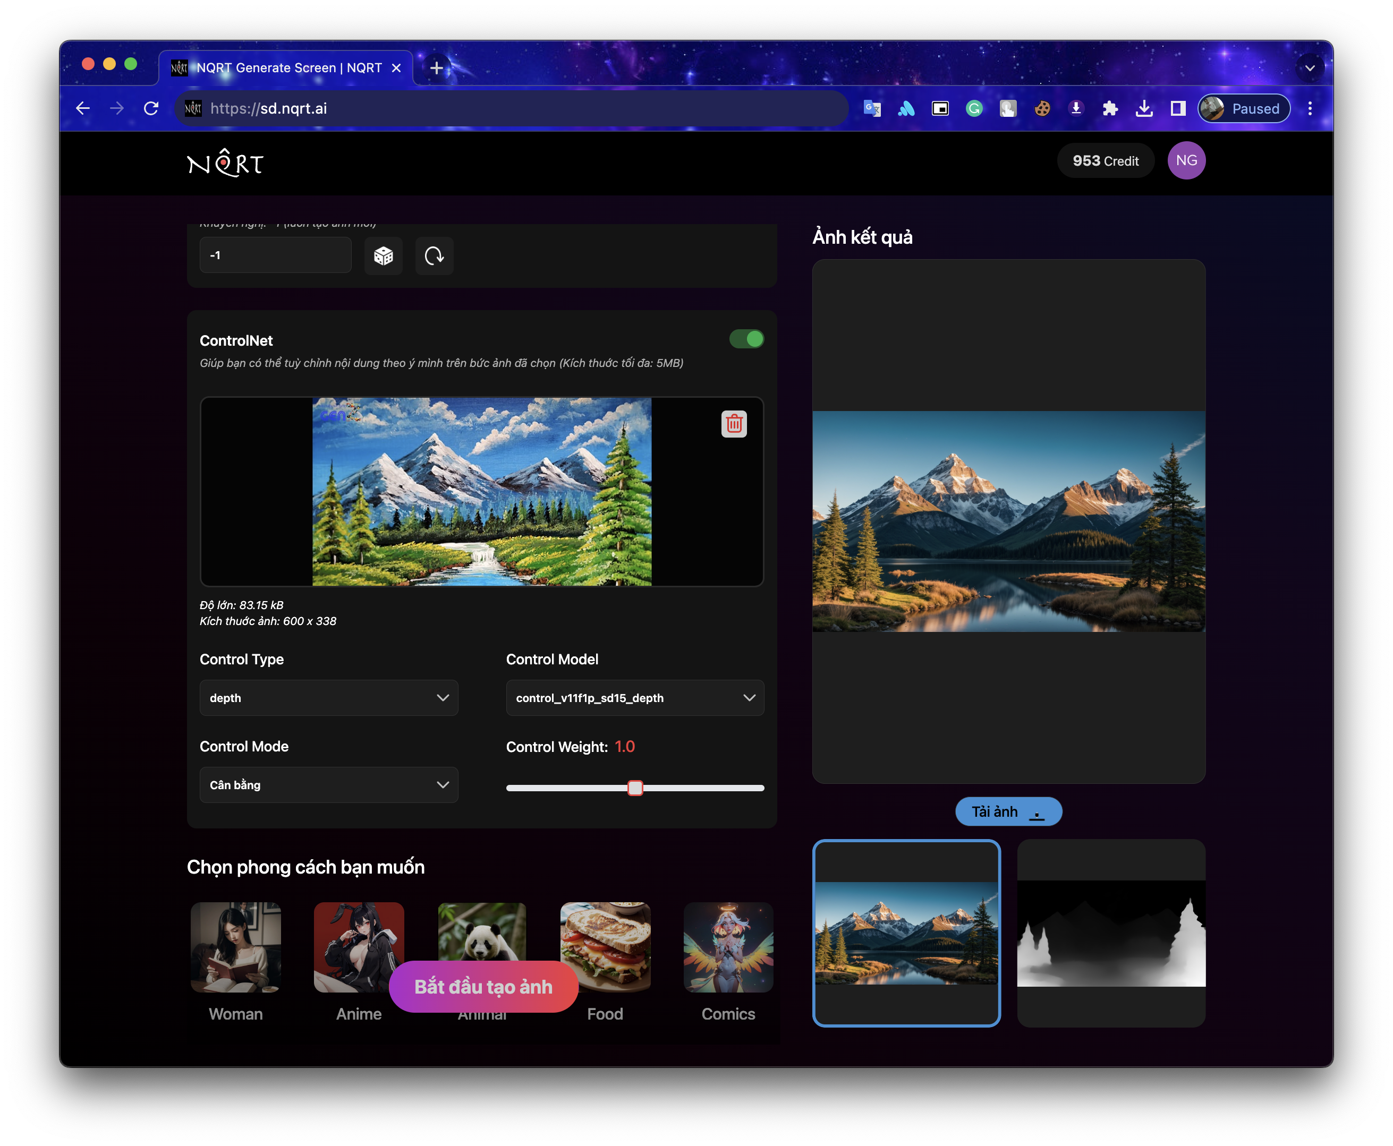Click the dice random seed icon
Viewport: 1393px width, 1146px height.
383,255
